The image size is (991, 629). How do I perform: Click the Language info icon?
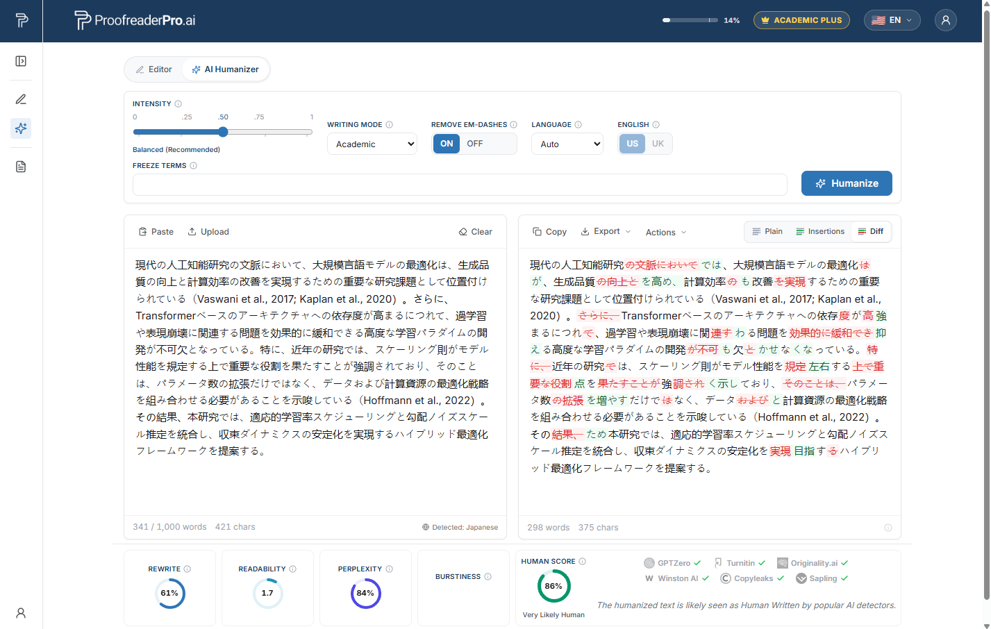click(578, 125)
